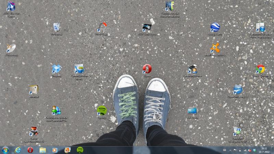This screenshot has width=274, height=154.
Task: Open Canon MP Navigator EX shortcut
Action: [x=238, y=134]
